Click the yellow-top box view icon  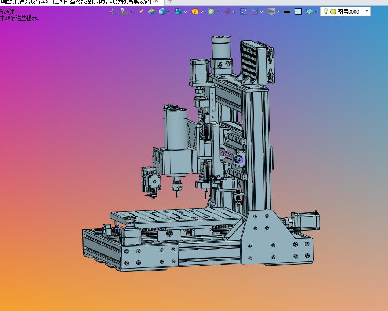[151, 11]
